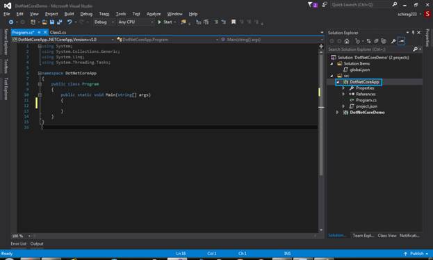Click Solution Explorer Home icon
The width and height of the screenshot is (433, 260).
(x=347, y=41)
